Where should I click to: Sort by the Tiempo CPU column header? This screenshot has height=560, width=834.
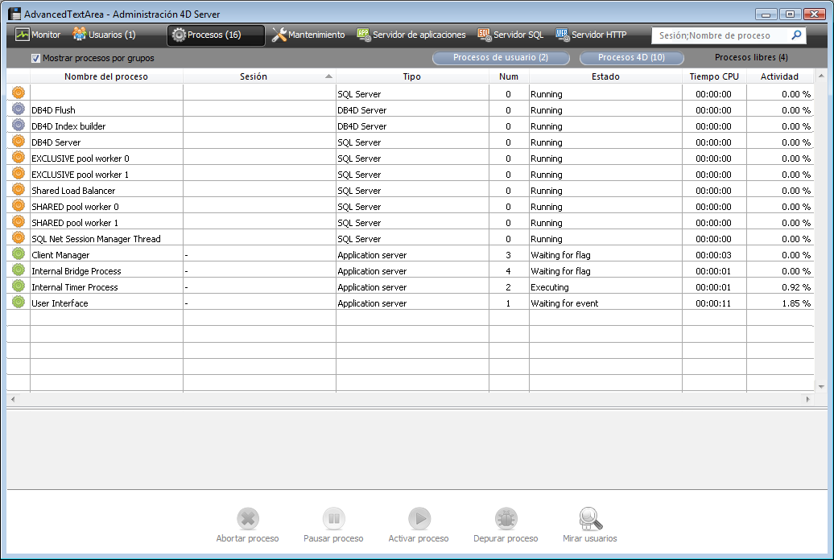click(713, 76)
